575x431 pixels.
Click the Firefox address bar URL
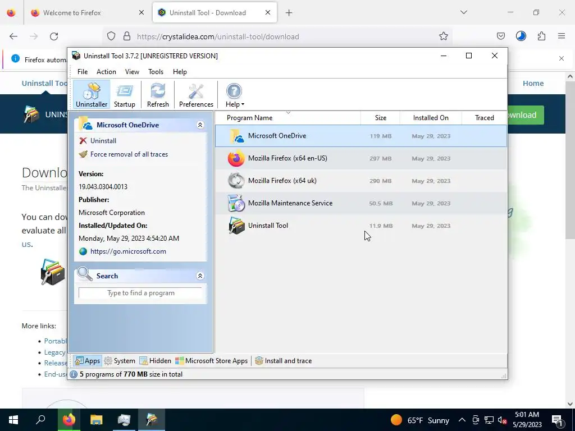(218, 36)
